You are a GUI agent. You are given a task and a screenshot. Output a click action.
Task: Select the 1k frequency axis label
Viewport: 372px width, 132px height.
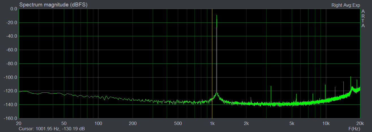click(x=212, y=124)
